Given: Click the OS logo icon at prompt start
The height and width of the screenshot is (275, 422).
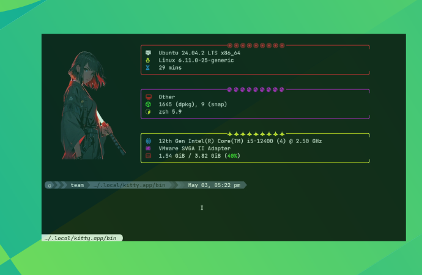Looking at the screenshot, I should click(x=50, y=185).
